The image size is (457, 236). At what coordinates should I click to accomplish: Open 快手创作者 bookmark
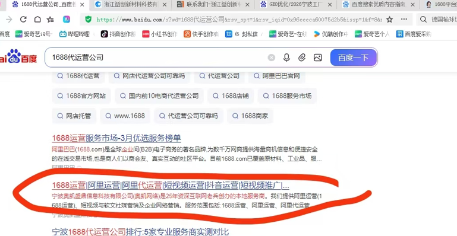201,34
